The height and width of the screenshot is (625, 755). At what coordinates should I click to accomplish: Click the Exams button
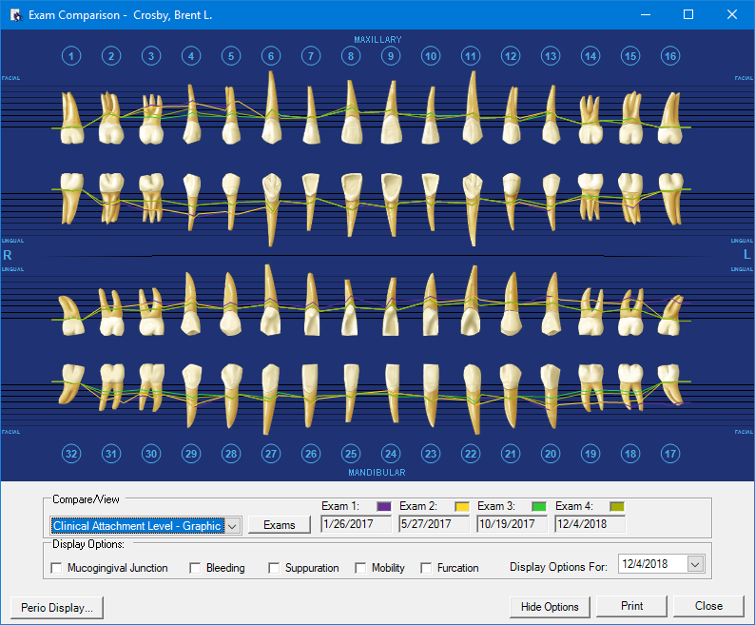280,525
